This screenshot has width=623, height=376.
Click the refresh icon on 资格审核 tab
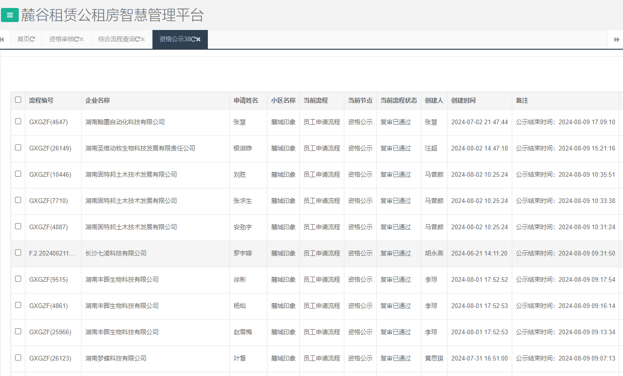click(76, 39)
